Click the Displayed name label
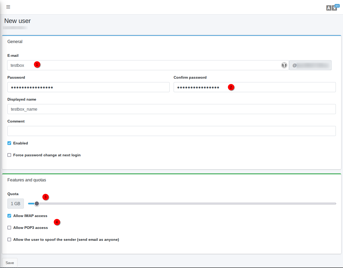The image size is (343, 268). pos(22,99)
